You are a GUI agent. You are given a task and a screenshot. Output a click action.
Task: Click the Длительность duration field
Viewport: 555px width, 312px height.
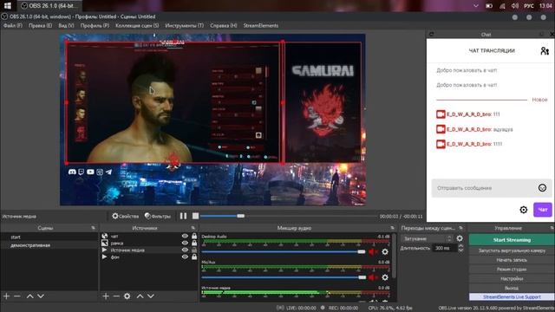click(445, 249)
